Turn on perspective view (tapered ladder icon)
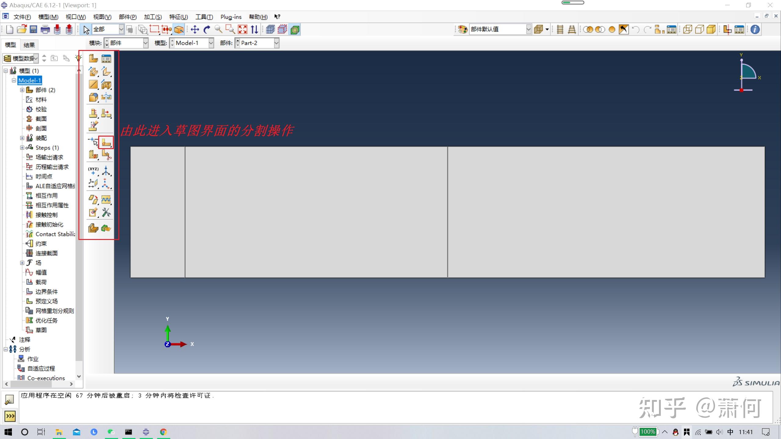The width and height of the screenshot is (781, 439). point(572,30)
